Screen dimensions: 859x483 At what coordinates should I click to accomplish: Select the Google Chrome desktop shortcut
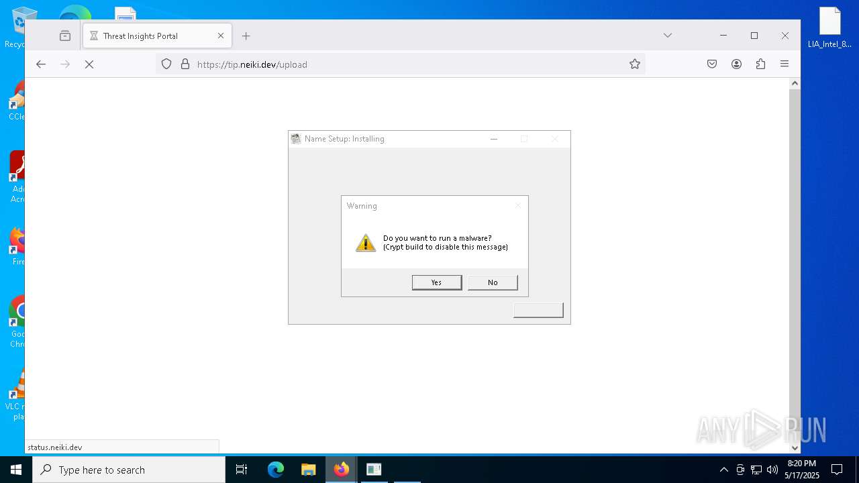(17, 322)
